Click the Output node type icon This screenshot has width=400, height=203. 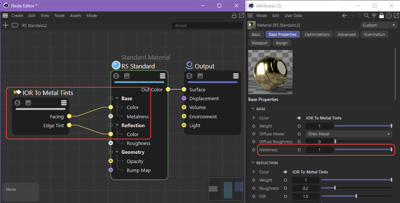[189, 65]
